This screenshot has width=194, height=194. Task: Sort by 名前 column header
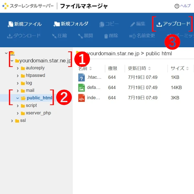[85, 68]
